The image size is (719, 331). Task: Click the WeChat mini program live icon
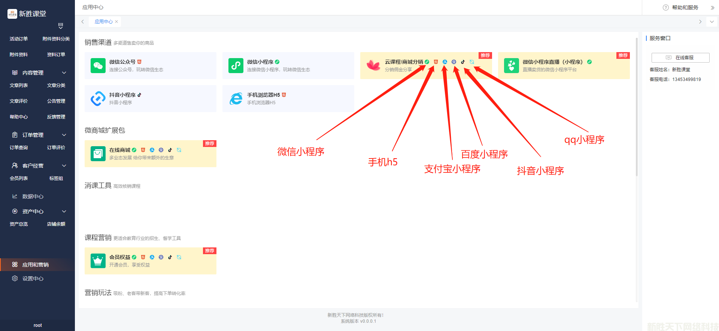click(511, 66)
